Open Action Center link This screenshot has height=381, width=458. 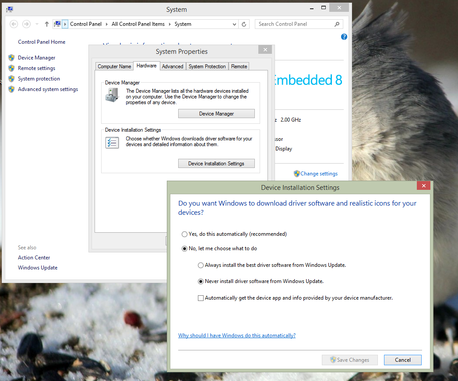[x=34, y=258]
